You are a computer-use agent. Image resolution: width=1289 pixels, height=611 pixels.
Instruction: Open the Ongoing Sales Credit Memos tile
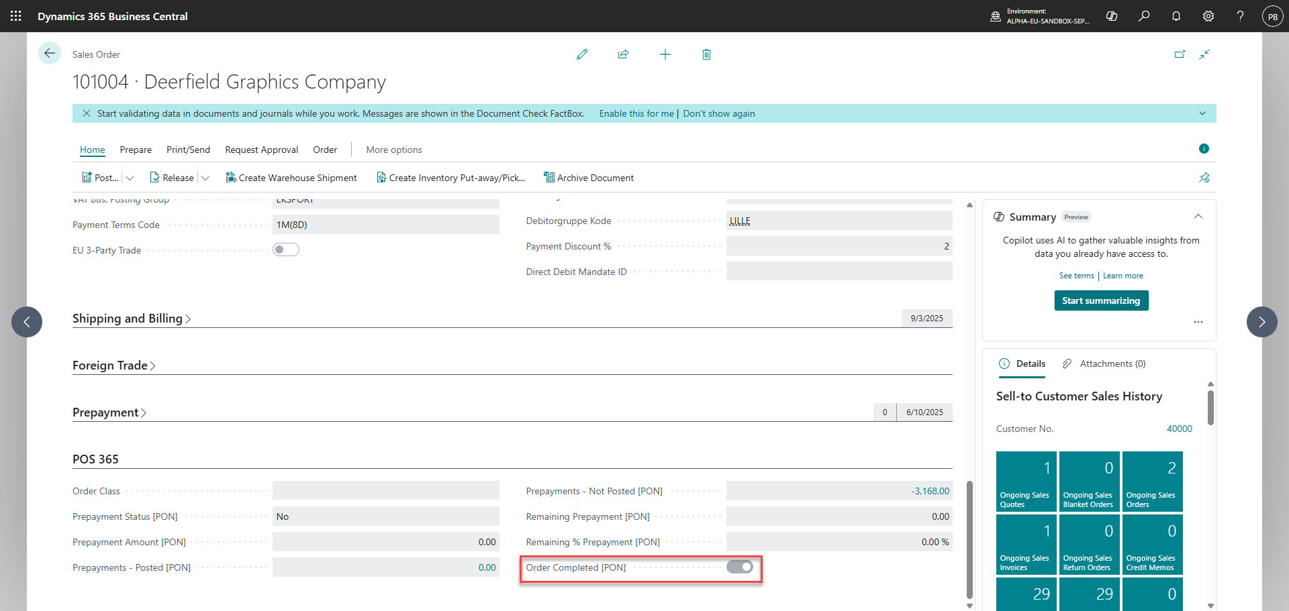(1153, 545)
